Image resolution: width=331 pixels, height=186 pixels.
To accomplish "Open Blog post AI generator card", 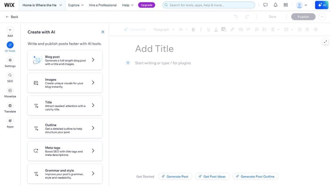I will (x=65, y=60).
